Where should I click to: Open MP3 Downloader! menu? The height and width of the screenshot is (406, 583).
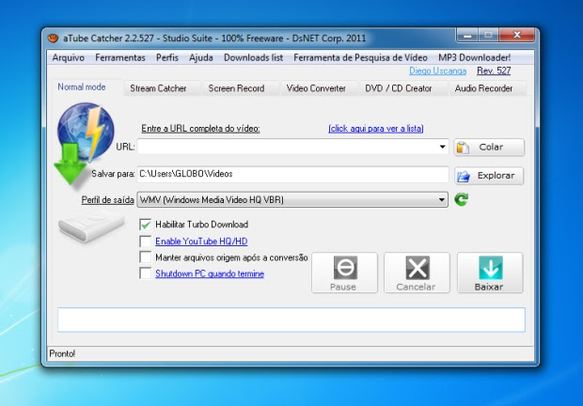475,57
